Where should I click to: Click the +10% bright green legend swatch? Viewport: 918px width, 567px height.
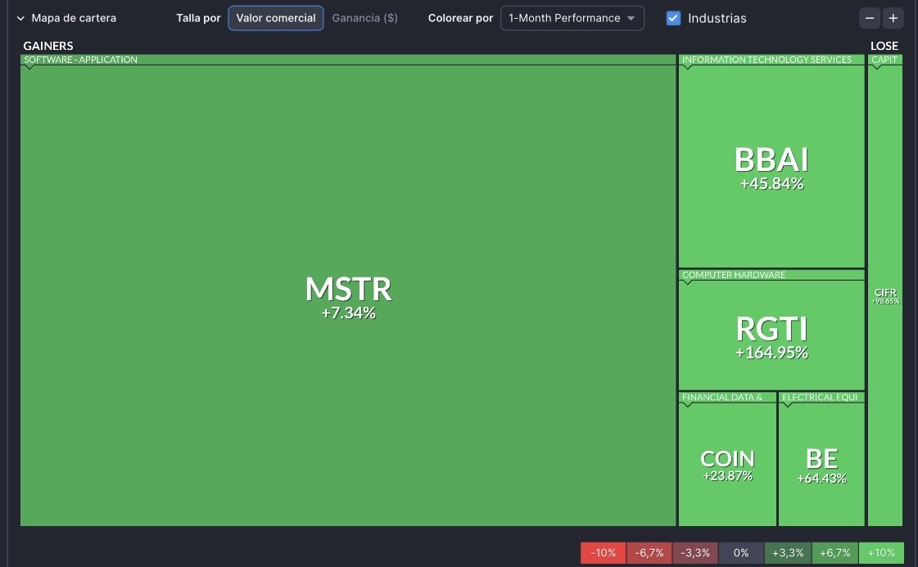(881, 553)
